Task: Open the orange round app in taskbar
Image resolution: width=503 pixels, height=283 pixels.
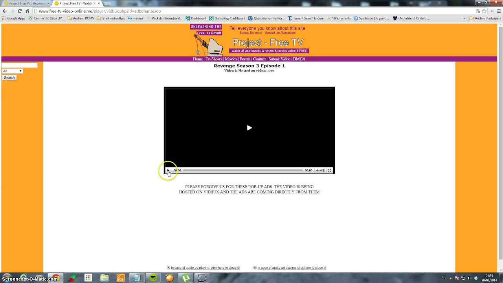Action: pyautogui.click(x=169, y=278)
